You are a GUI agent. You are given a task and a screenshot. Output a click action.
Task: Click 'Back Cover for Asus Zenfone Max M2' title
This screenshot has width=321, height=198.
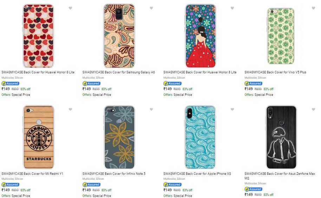tap(280, 176)
